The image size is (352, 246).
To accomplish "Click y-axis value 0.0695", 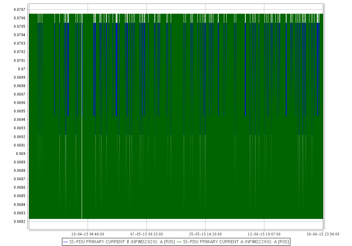I will pyautogui.click(x=19, y=111).
